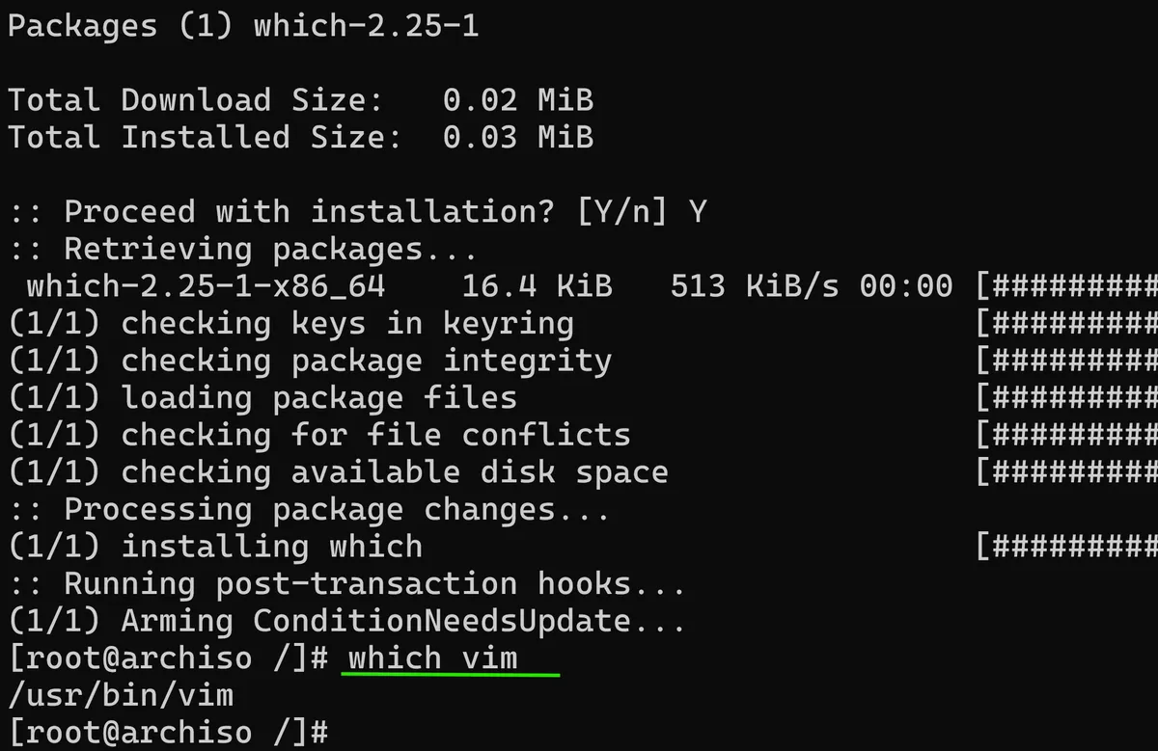This screenshot has height=751, width=1158.
Task: Click the 'Retrieving packages...' line
Action: coord(243,250)
